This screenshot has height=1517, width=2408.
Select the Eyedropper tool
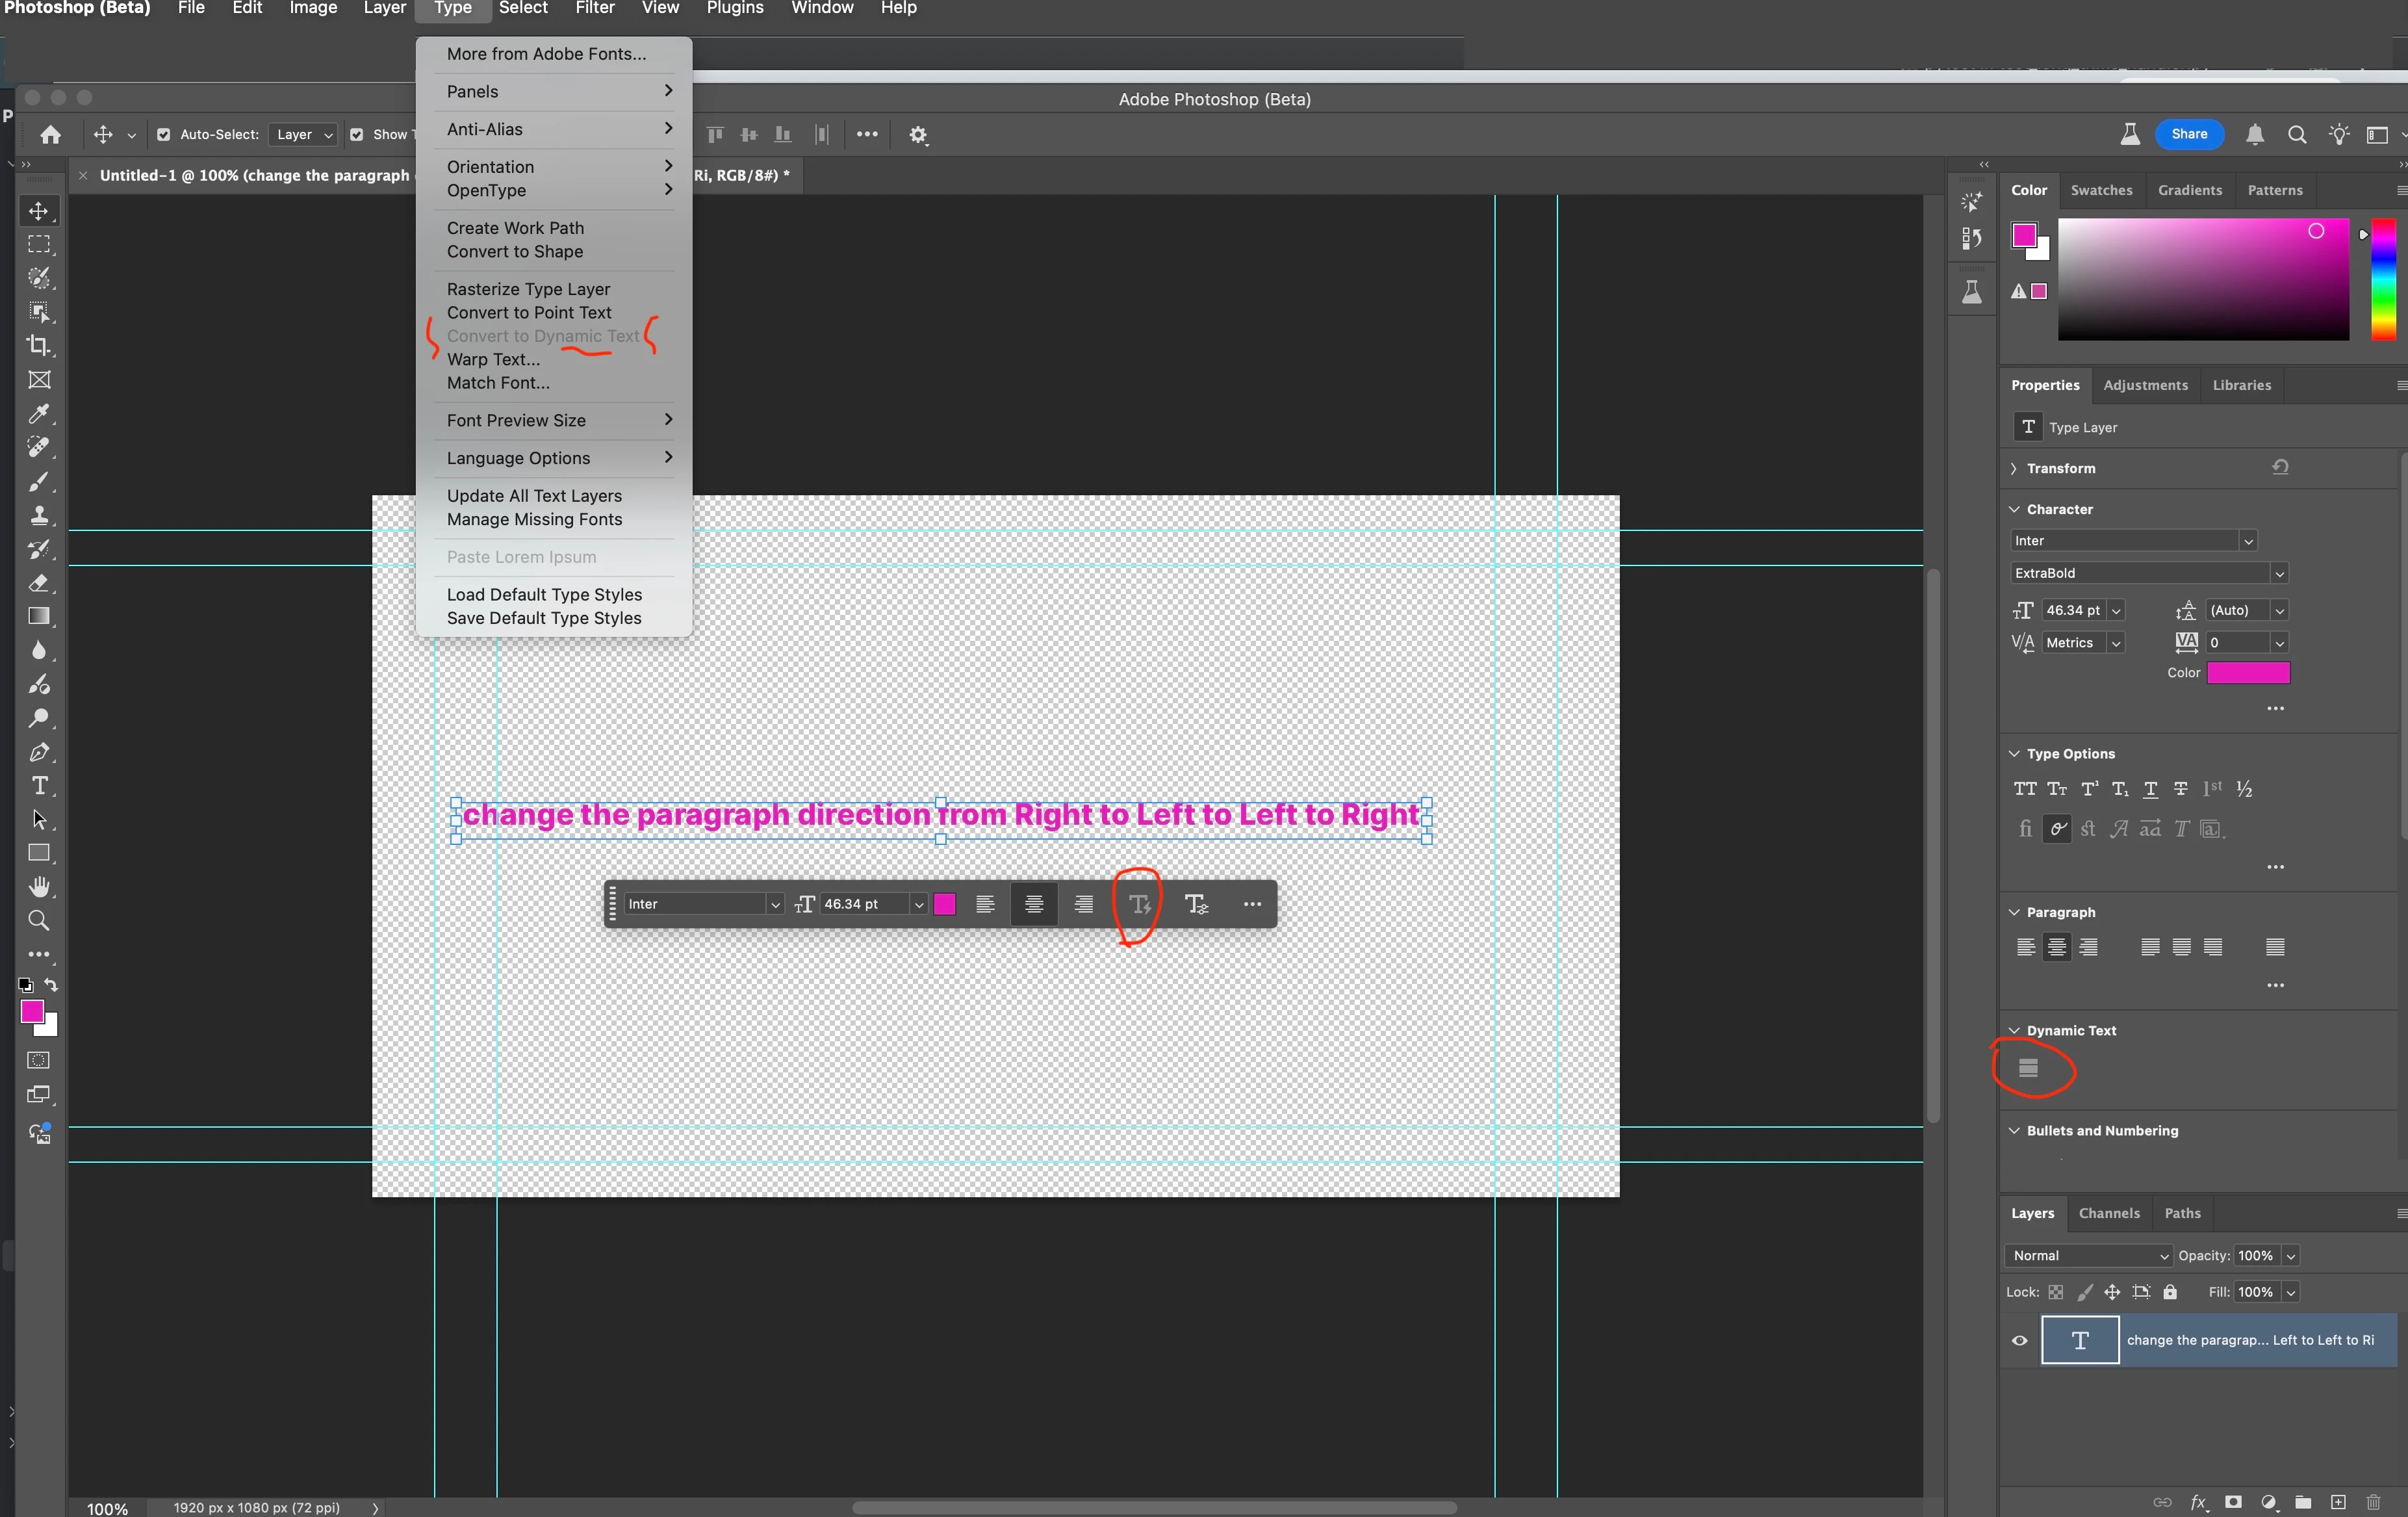tap(39, 414)
